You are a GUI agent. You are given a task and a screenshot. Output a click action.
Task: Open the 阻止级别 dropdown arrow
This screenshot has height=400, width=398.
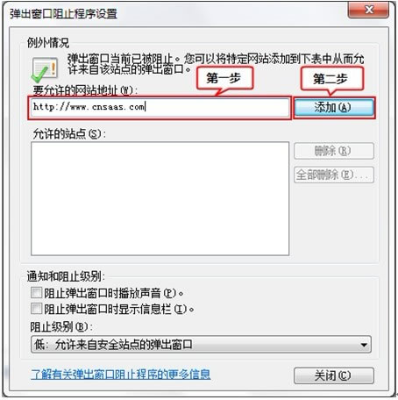coord(364,345)
